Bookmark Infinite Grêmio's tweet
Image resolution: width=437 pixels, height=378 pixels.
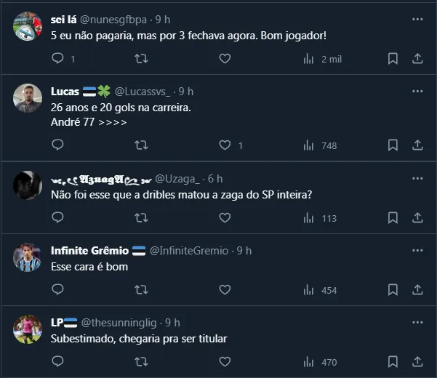pyautogui.click(x=393, y=289)
